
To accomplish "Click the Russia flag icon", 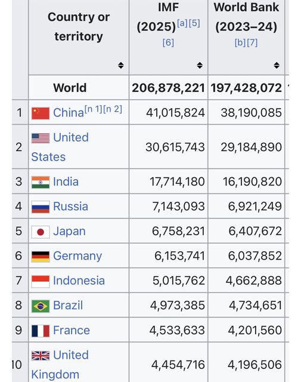I will coord(41,207).
